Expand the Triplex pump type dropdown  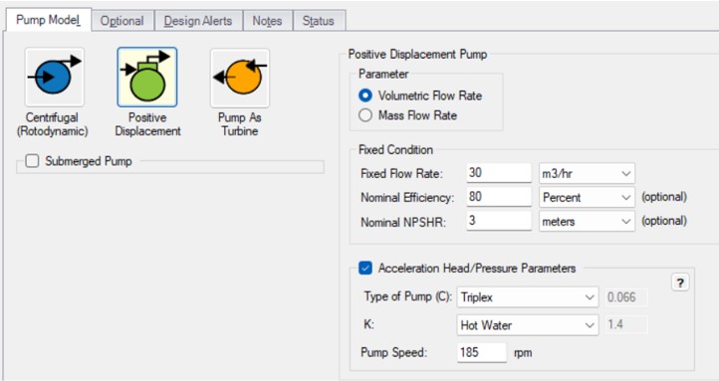pos(528,297)
